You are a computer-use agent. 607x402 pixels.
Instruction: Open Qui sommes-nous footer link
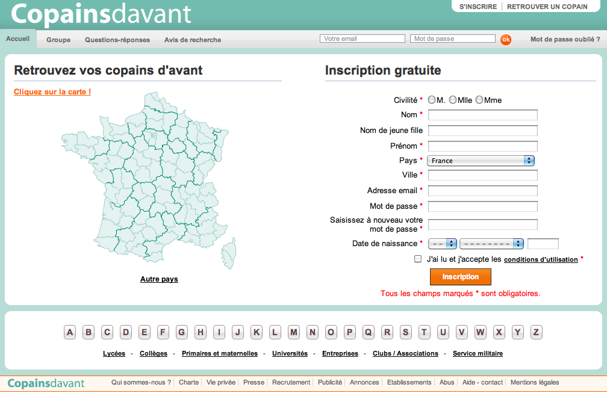pyautogui.click(x=142, y=382)
